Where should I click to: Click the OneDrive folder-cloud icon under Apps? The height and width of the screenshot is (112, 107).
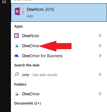[17, 46]
